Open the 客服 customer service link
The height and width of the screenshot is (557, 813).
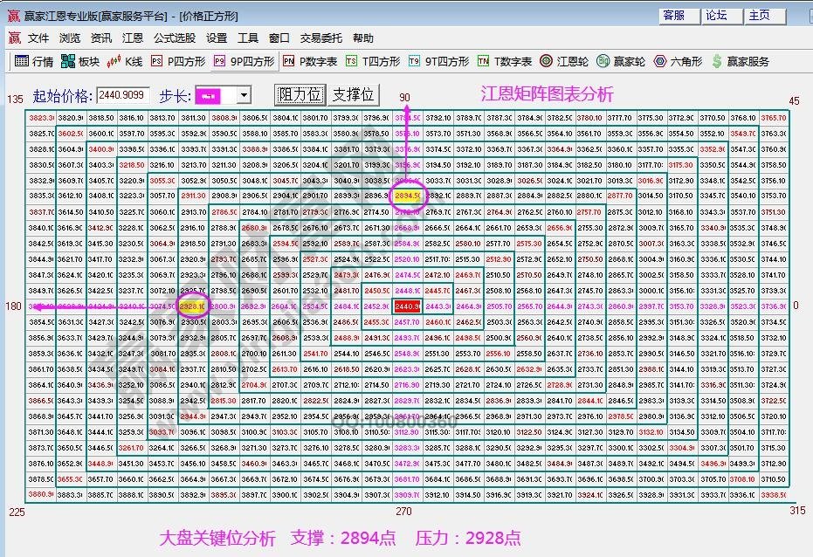pyautogui.click(x=674, y=15)
